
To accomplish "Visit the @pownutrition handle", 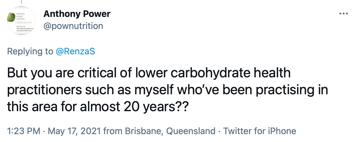I will pyautogui.click(x=73, y=26).
